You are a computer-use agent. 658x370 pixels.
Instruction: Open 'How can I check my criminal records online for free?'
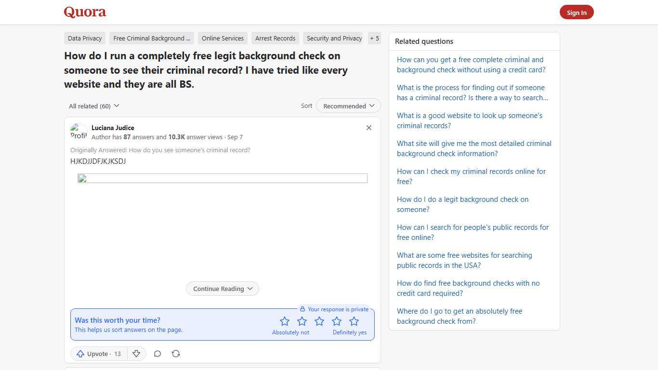tap(471, 176)
